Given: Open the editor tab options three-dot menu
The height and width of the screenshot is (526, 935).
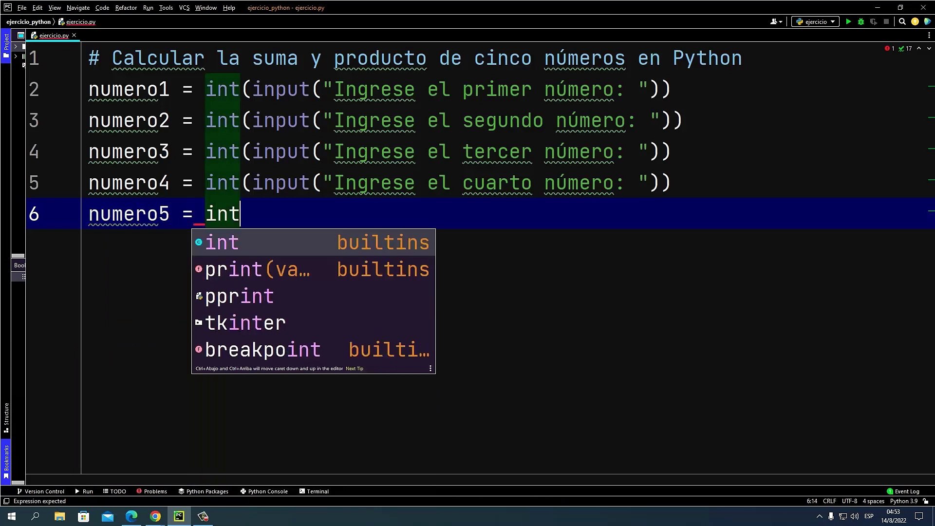Looking at the screenshot, I should [929, 35].
